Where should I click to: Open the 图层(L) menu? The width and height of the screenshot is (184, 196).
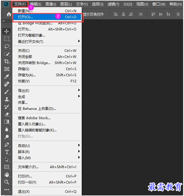point(66,4)
